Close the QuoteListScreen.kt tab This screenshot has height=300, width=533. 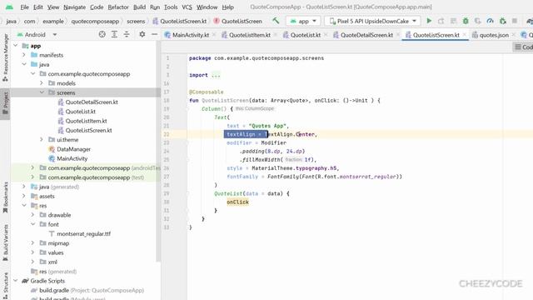click(x=465, y=35)
